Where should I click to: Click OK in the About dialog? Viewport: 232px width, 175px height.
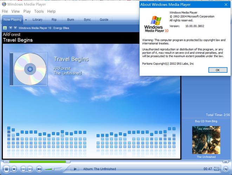(217, 70)
